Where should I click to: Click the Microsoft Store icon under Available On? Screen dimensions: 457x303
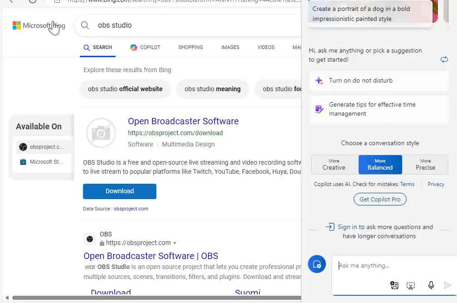click(x=23, y=162)
